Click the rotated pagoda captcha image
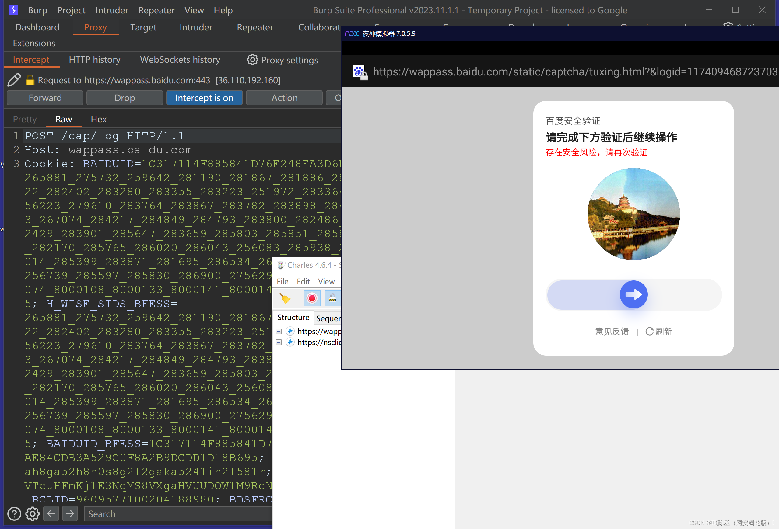Viewport: 779px width, 529px height. click(x=633, y=214)
